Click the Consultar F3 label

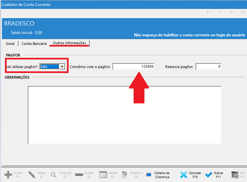pyautogui.click(x=65, y=175)
